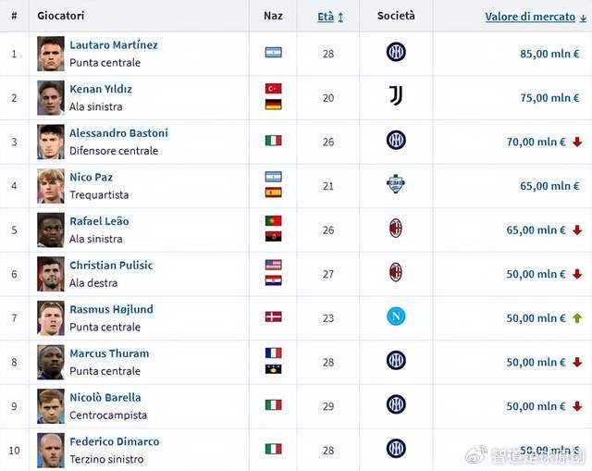Click the Juventus logo beside Kenan Yıldız
The image size is (592, 471).
(x=396, y=96)
